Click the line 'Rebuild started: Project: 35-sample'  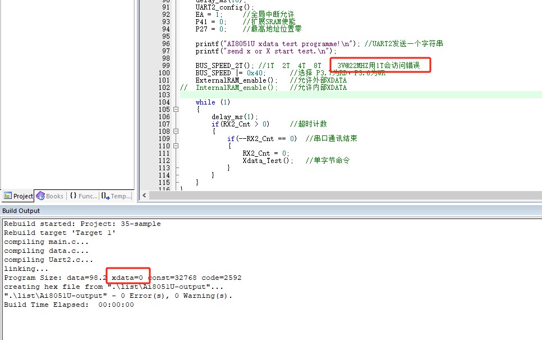click(x=82, y=224)
